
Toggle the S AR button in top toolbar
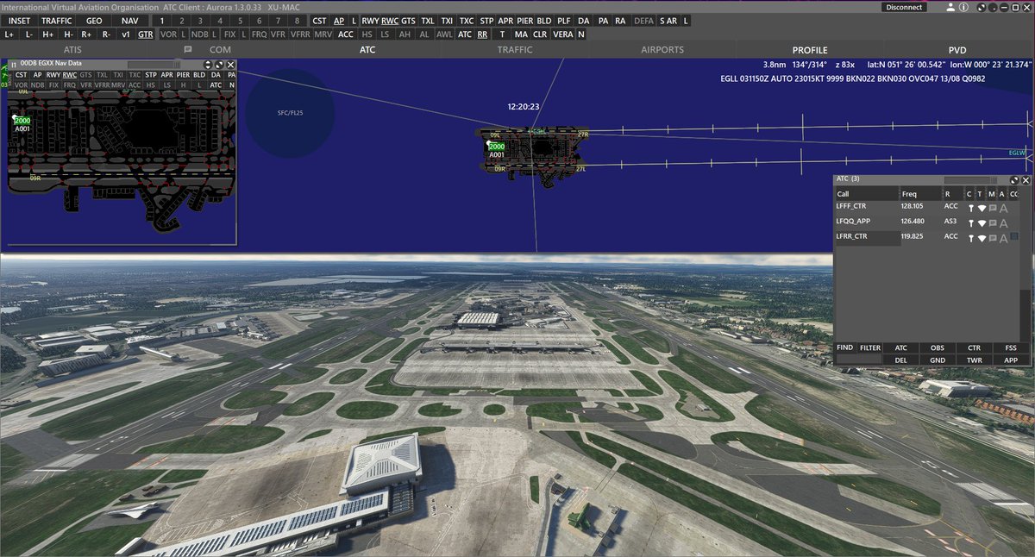point(668,21)
